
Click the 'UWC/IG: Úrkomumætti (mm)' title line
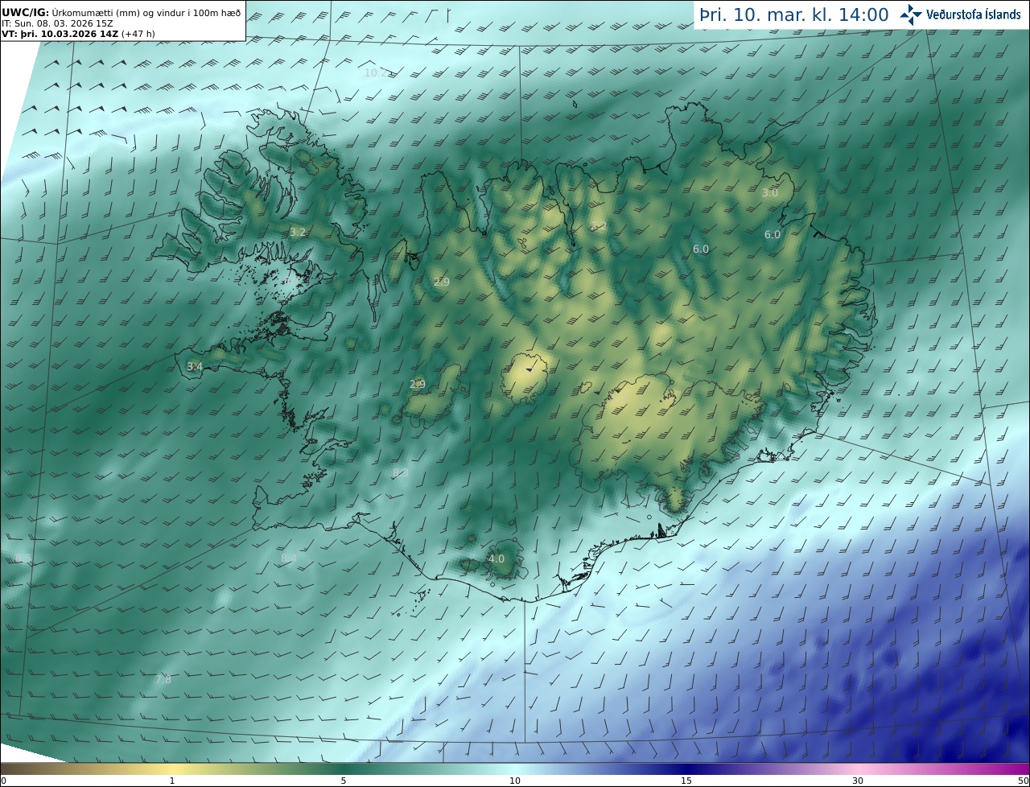(x=122, y=13)
